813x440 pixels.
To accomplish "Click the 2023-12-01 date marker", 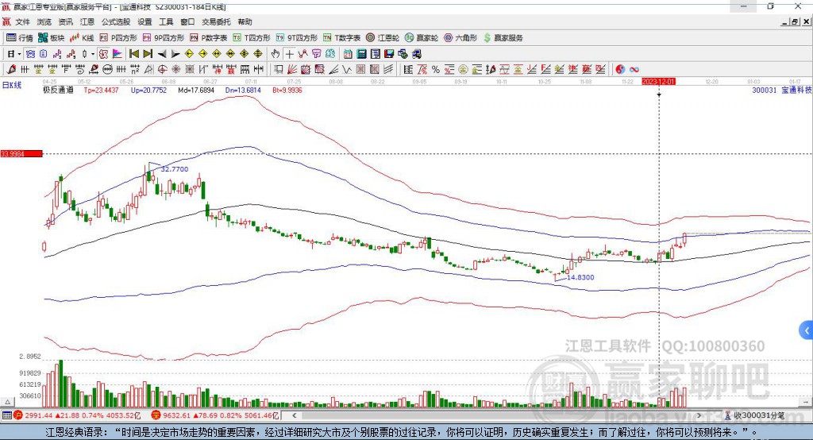I will click(x=658, y=82).
